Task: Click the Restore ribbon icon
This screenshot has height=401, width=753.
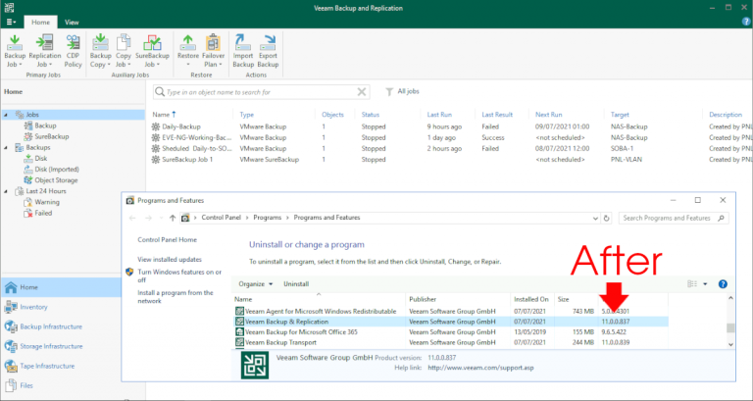Action: (x=188, y=51)
